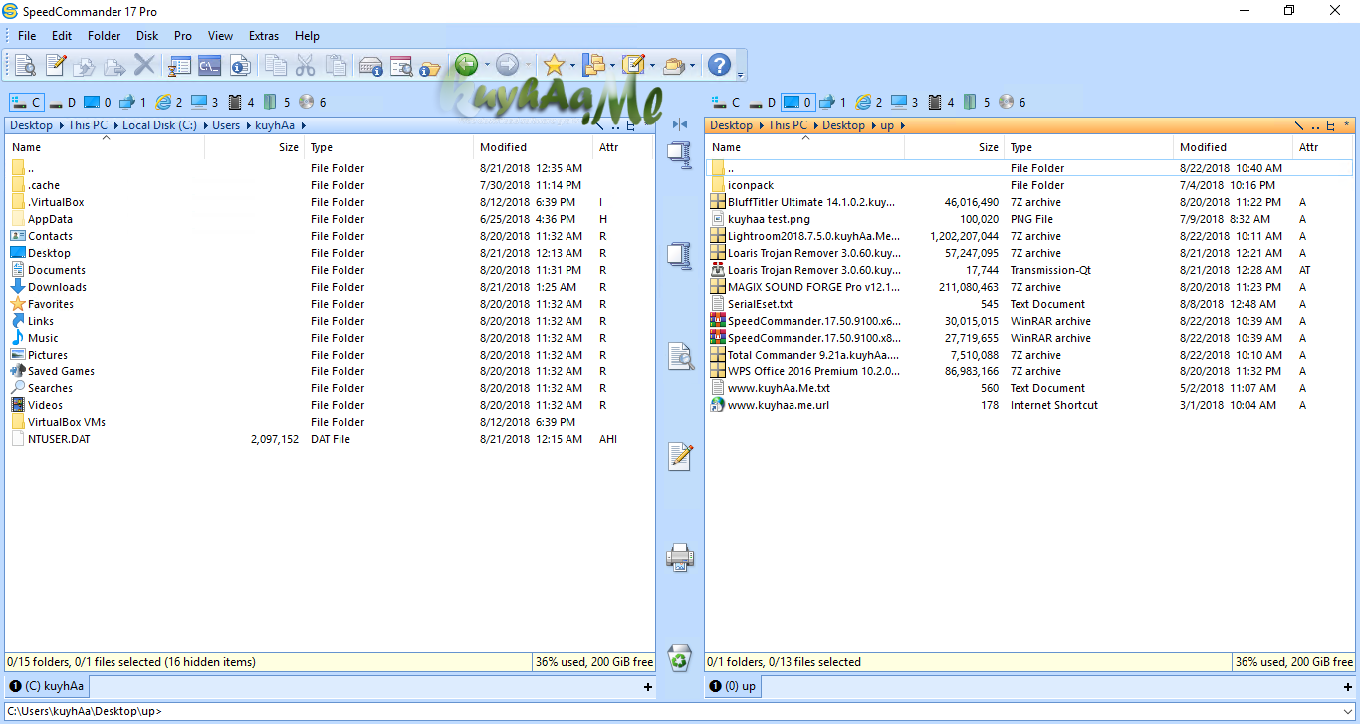
Task: Select the 'Saved Games' folder row
Action: tap(328, 371)
